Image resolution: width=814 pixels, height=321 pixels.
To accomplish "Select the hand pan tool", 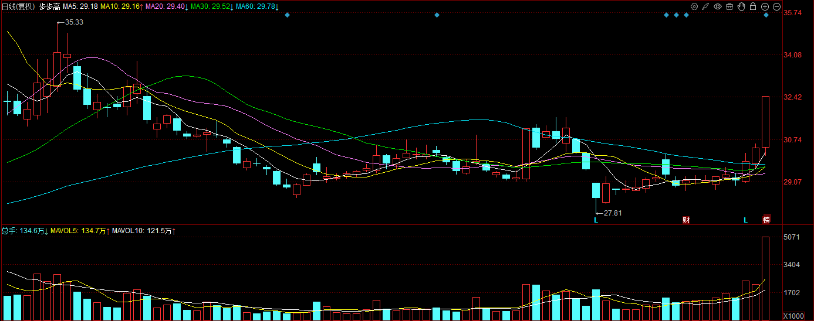I will (x=741, y=6).
